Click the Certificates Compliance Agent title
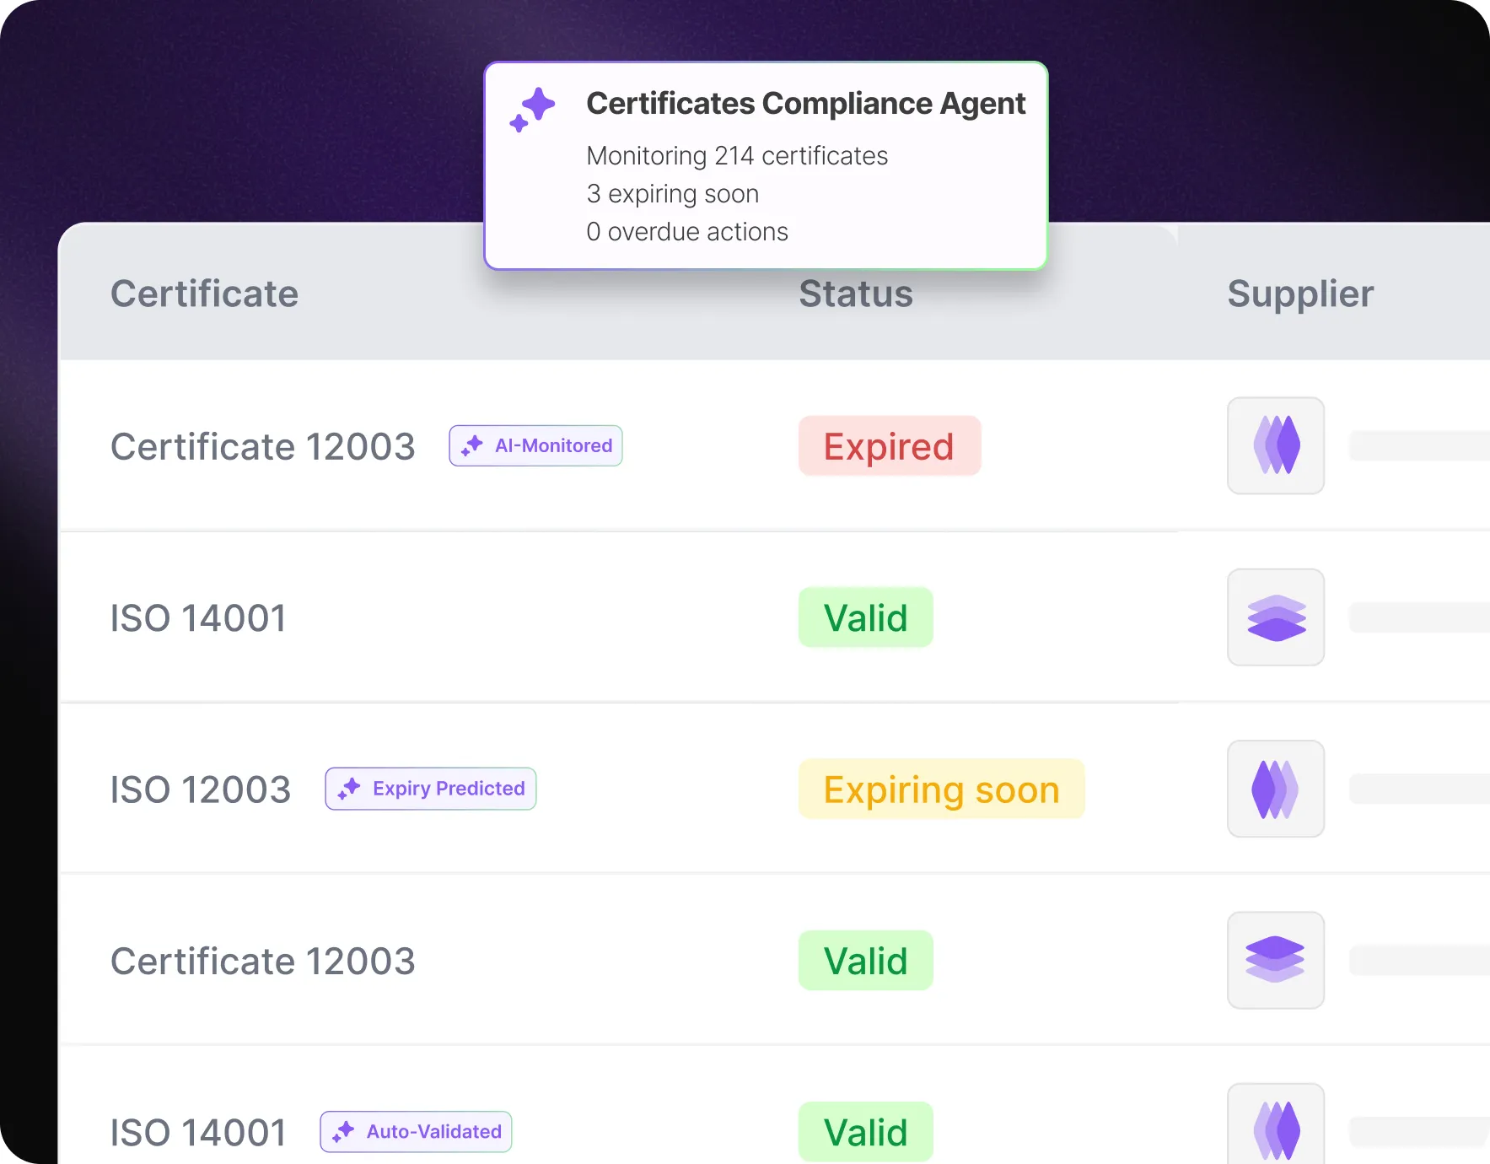This screenshot has width=1490, height=1164. point(806,104)
